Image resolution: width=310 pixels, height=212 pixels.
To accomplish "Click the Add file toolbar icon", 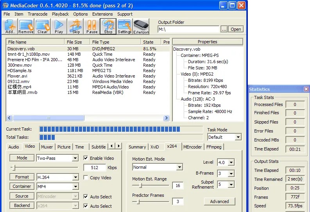I will [10, 26].
